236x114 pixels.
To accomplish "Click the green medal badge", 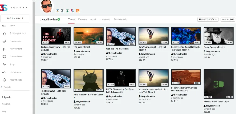I will click(x=67, y=11).
